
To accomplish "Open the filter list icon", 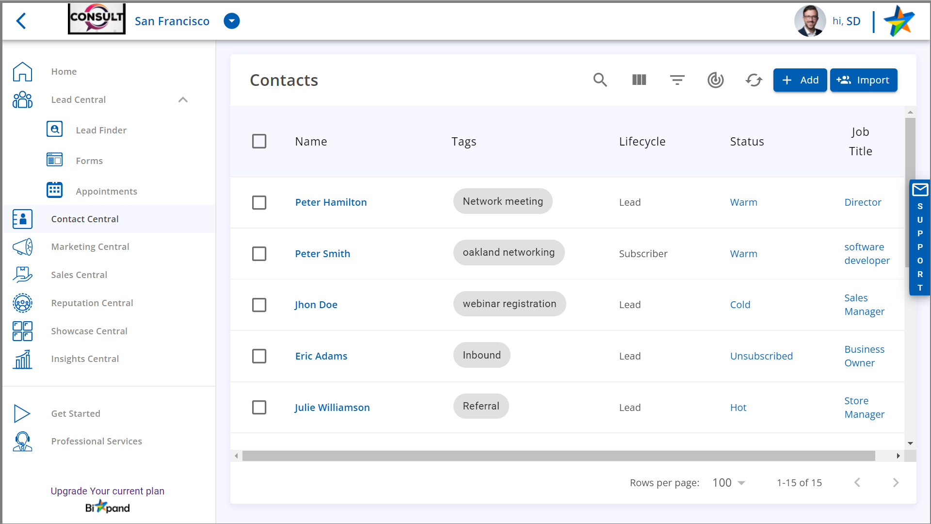I will (x=677, y=80).
